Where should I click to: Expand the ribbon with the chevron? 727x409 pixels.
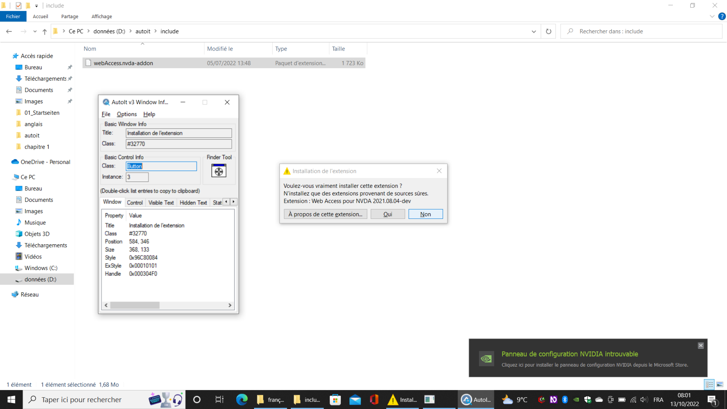pyautogui.click(x=712, y=17)
